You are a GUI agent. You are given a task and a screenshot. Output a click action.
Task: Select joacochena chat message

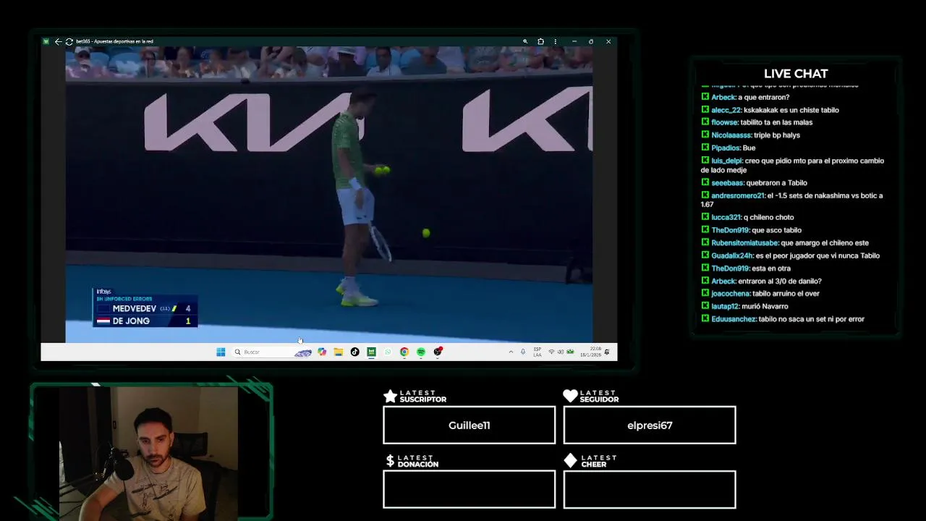(760, 294)
